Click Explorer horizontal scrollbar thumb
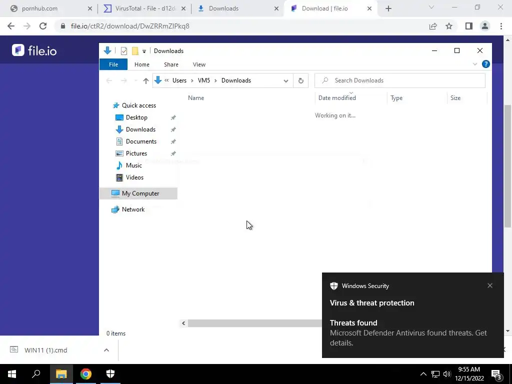Viewport: 512px width, 384px height. [x=254, y=323]
